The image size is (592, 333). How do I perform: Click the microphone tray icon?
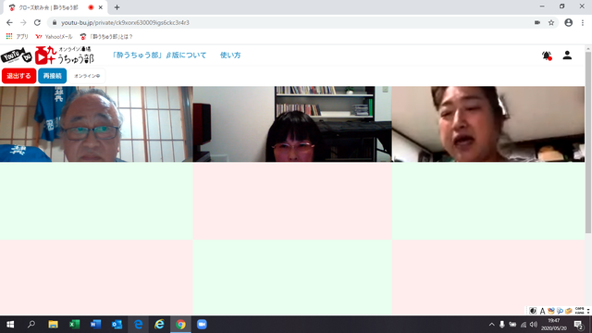(501, 325)
